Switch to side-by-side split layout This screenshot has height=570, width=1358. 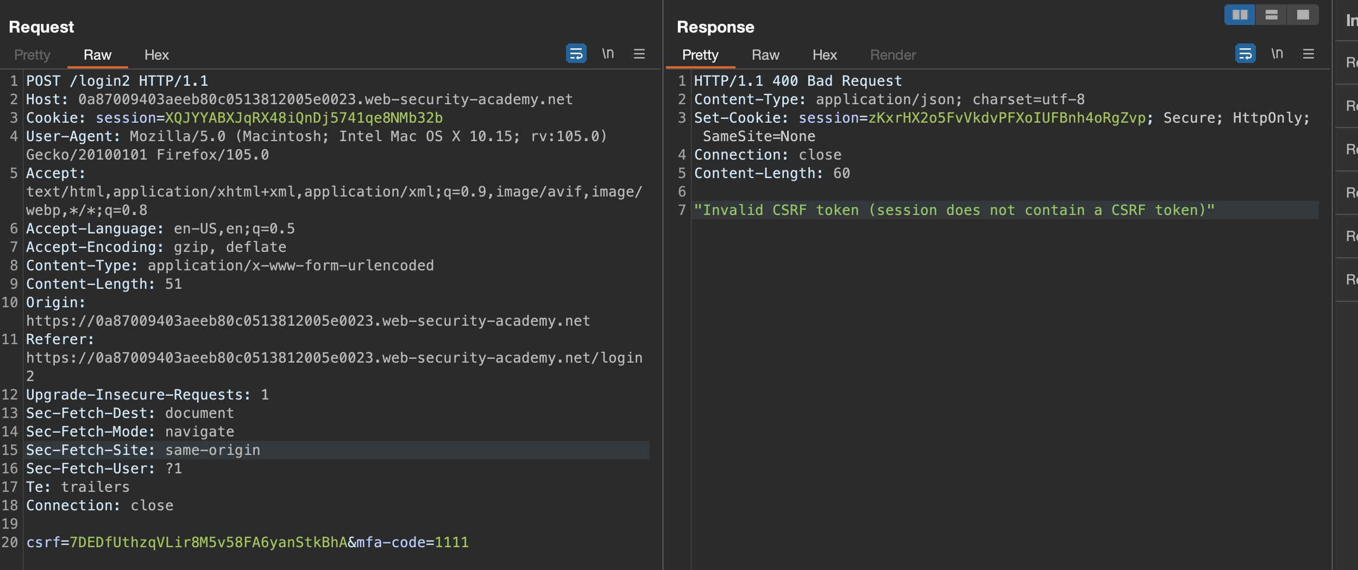1240,15
